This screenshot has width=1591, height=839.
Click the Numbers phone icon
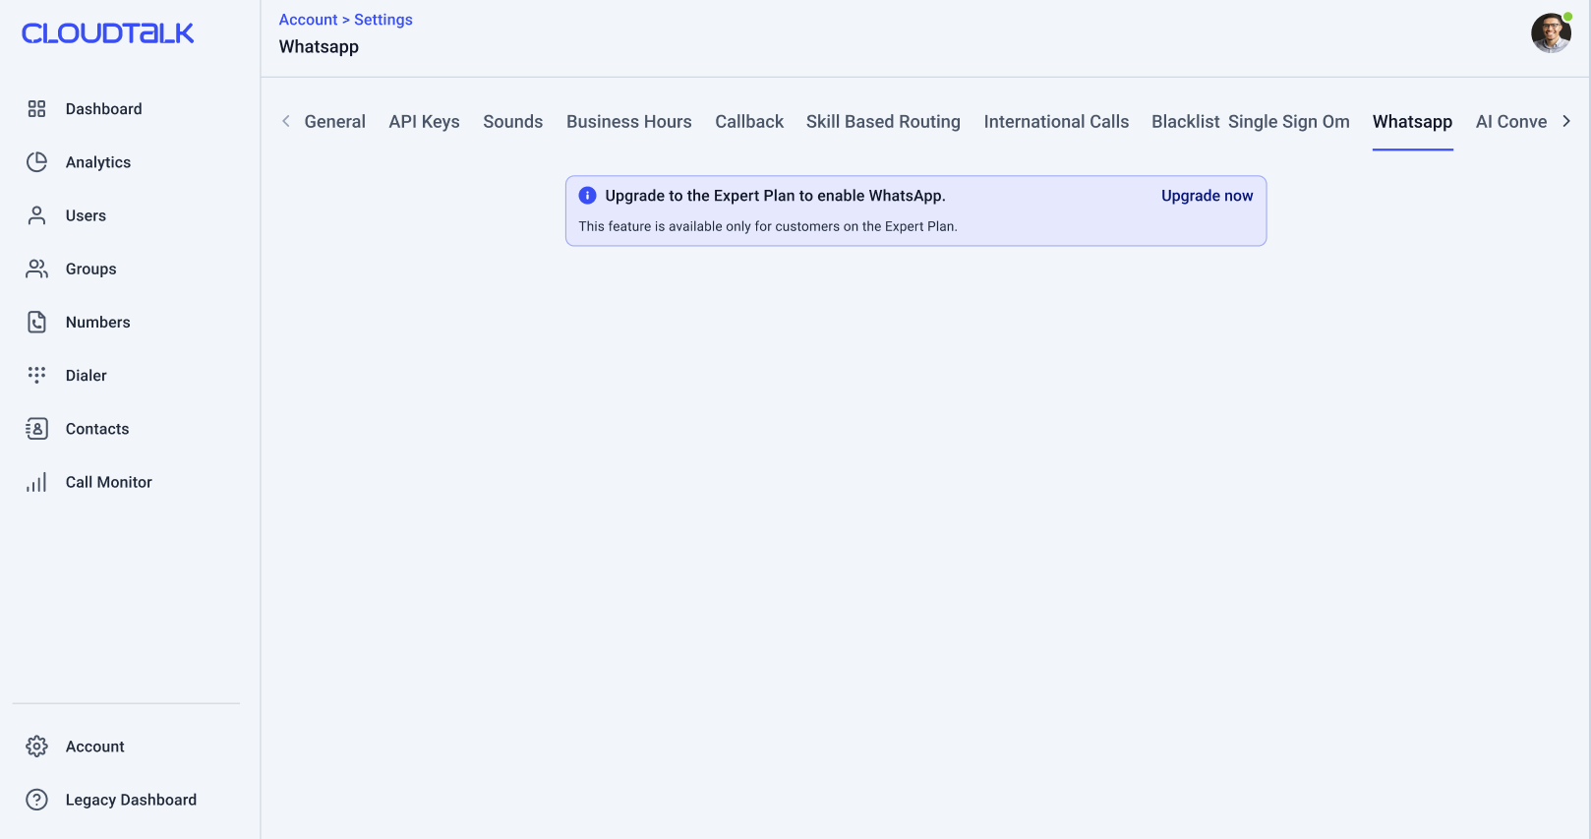[36, 322]
